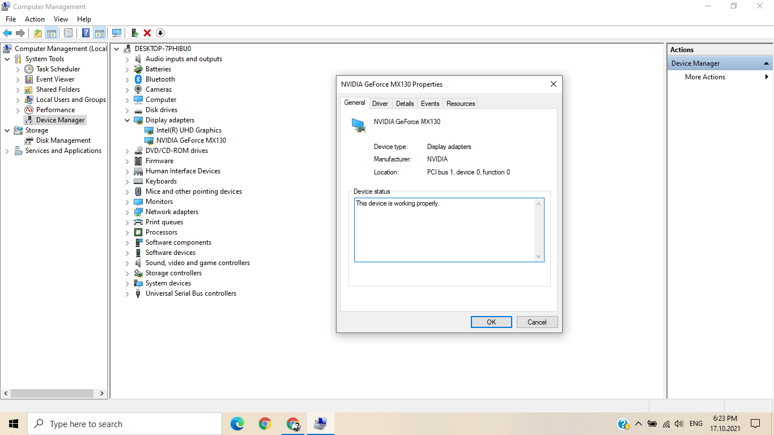The height and width of the screenshot is (435, 774).
Task: Select Shared Folders in the console tree
Action: coord(58,89)
